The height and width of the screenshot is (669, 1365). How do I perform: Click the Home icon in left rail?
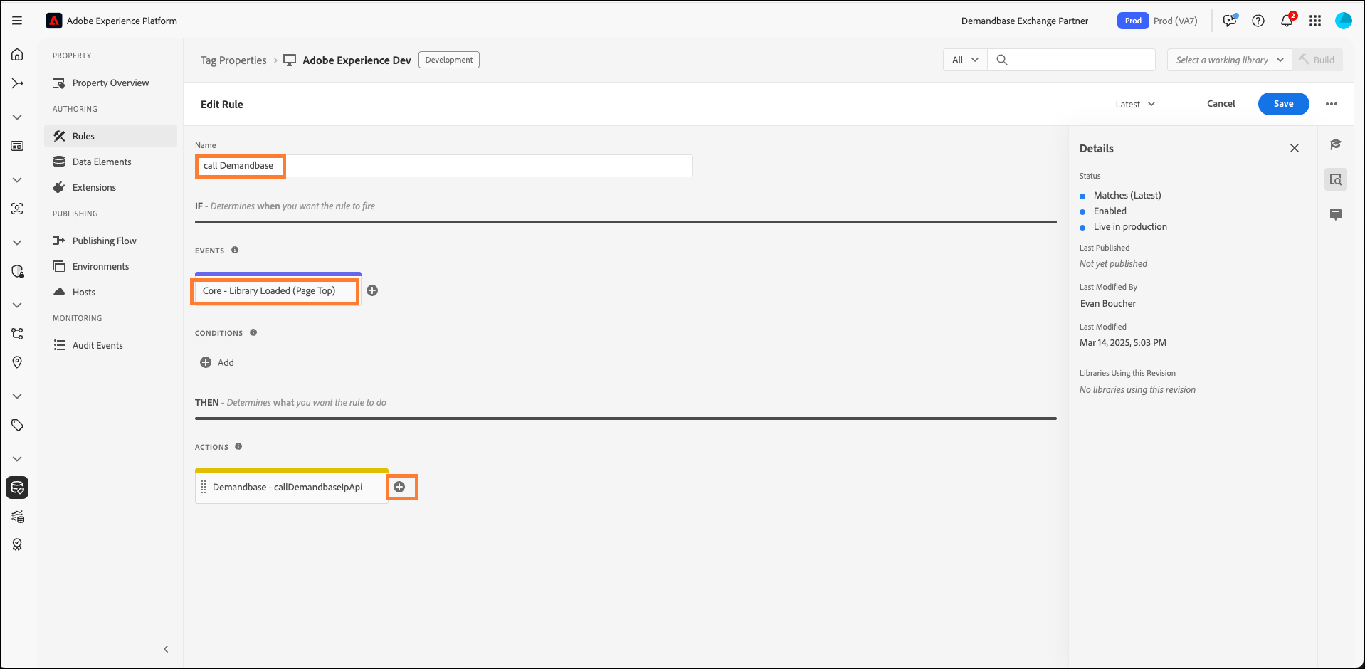pos(17,55)
